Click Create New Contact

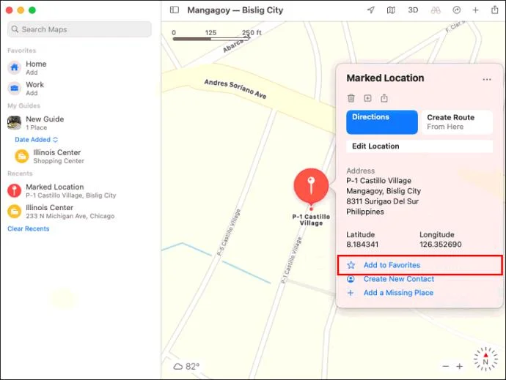click(x=398, y=279)
